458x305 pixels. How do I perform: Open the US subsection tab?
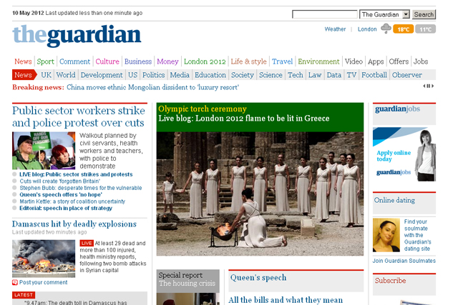pyautogui.click(x=132, y=75)
